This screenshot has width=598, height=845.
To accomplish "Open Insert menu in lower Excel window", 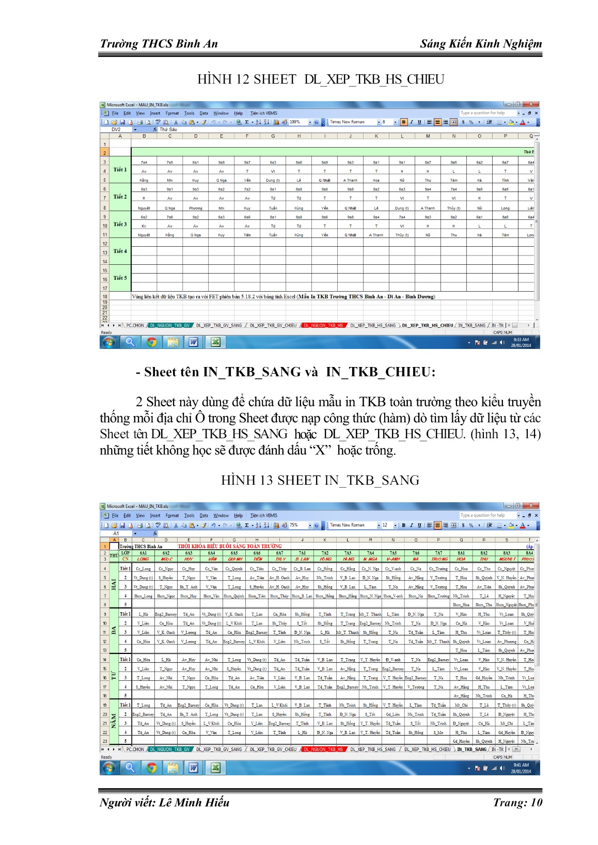I will (x=155, y=515).
